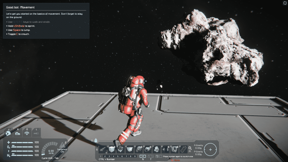Screen dimensions: 288x162
Task: Select the broadcasting antenna icon
Action: pos(27,133)
